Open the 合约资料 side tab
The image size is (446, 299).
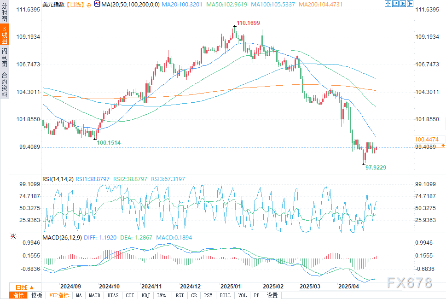click(x=4, y=85)
